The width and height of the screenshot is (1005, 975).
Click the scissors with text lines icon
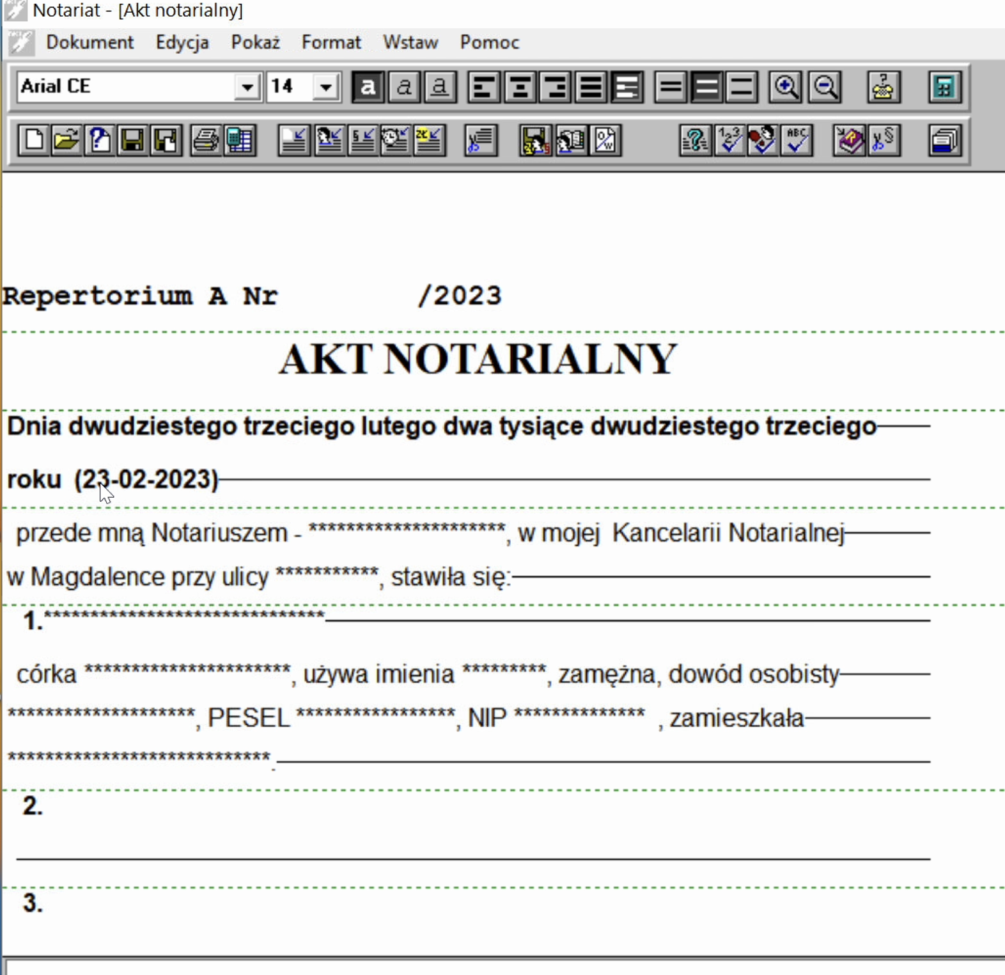click(x=481, y=140)
